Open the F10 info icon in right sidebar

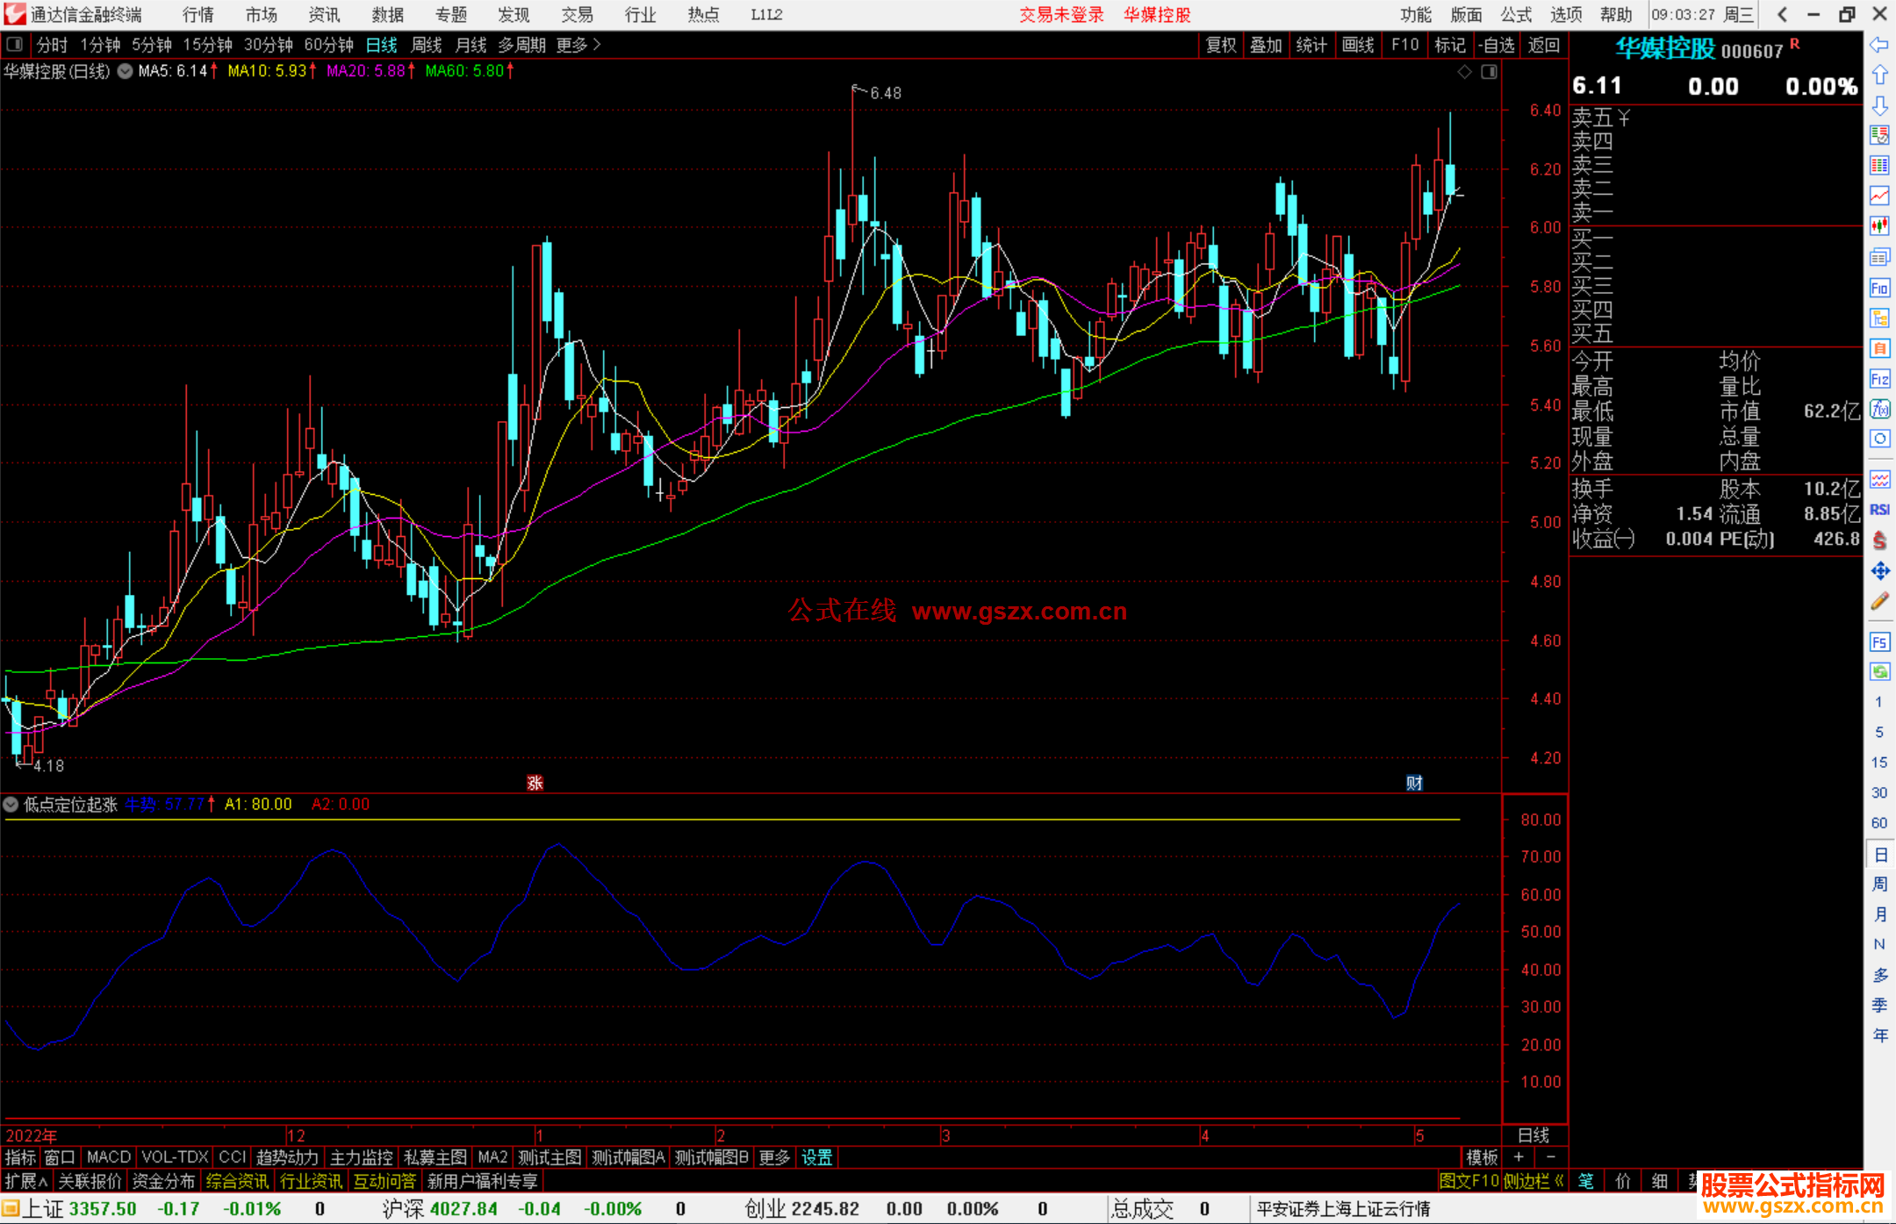tap(1879, 288)
